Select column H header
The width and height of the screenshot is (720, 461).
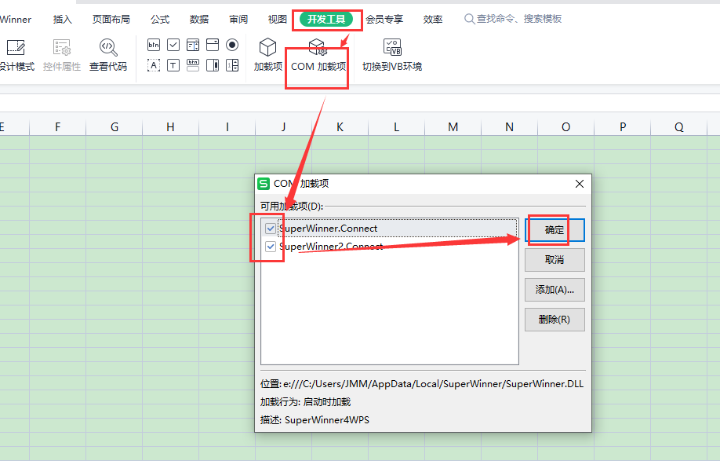click(x=170, y=127)
